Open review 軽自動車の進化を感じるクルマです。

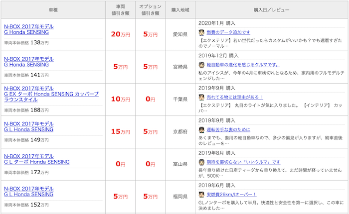coord(243,65)
